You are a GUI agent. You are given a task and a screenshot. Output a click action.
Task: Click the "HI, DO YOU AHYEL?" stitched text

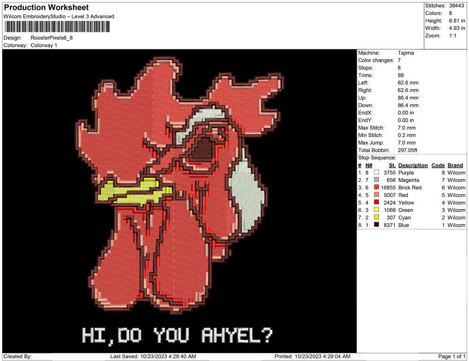coord(177,335)
